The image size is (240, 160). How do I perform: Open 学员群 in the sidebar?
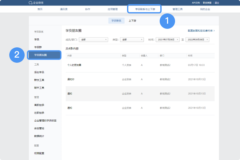coord(38,47)
